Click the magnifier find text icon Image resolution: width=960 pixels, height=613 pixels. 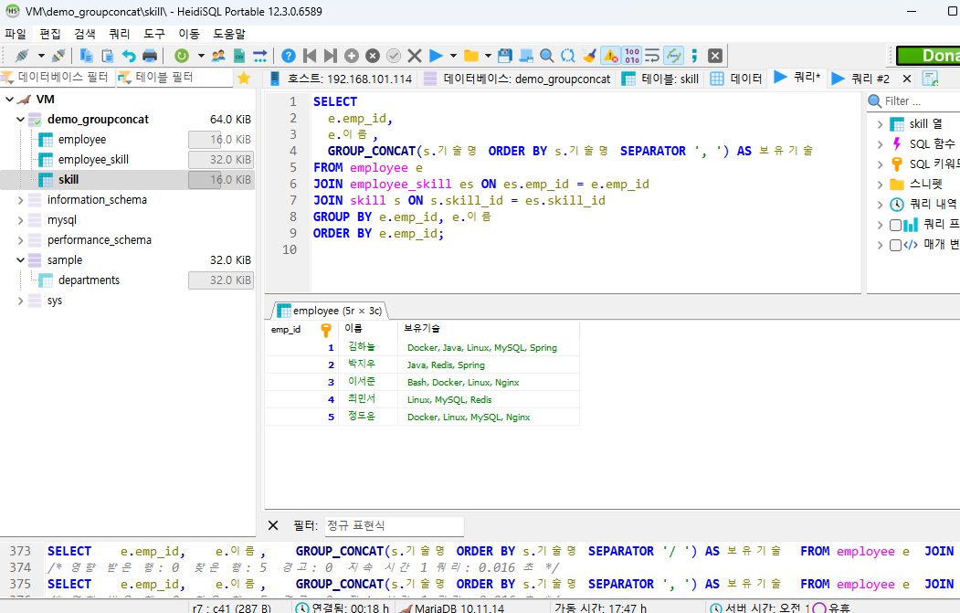pos(547,56)
